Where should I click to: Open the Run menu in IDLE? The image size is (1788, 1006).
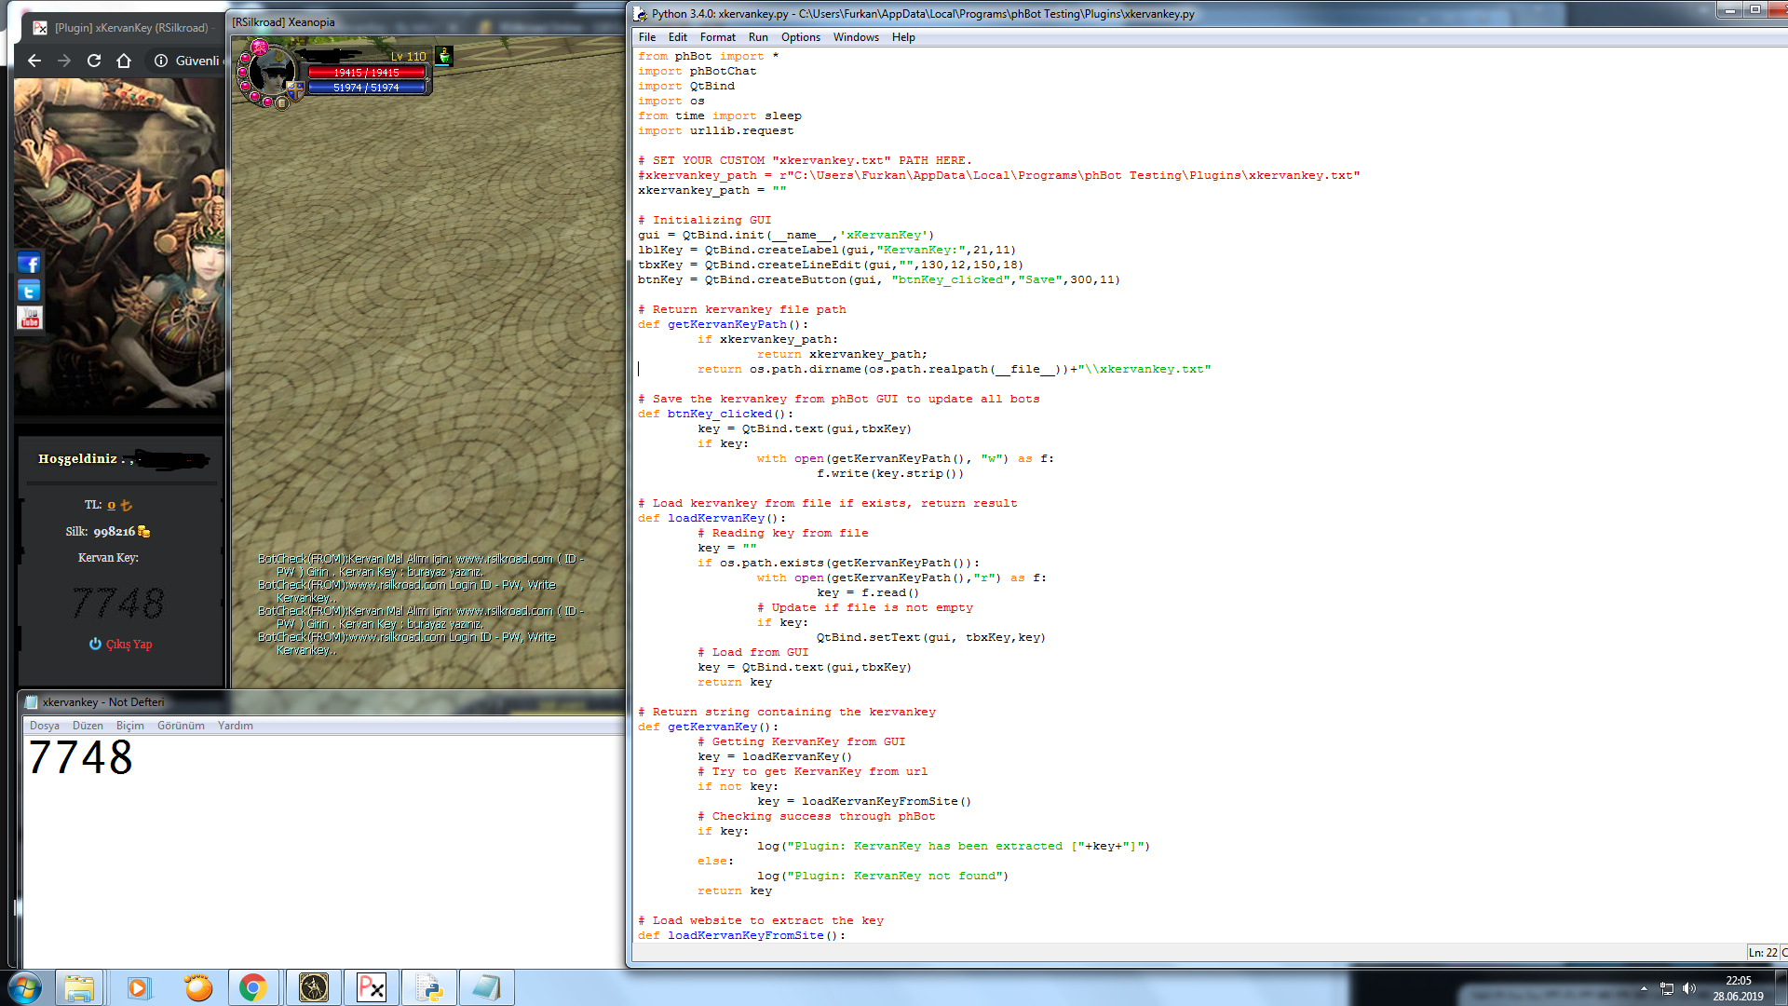click(758, 37)
